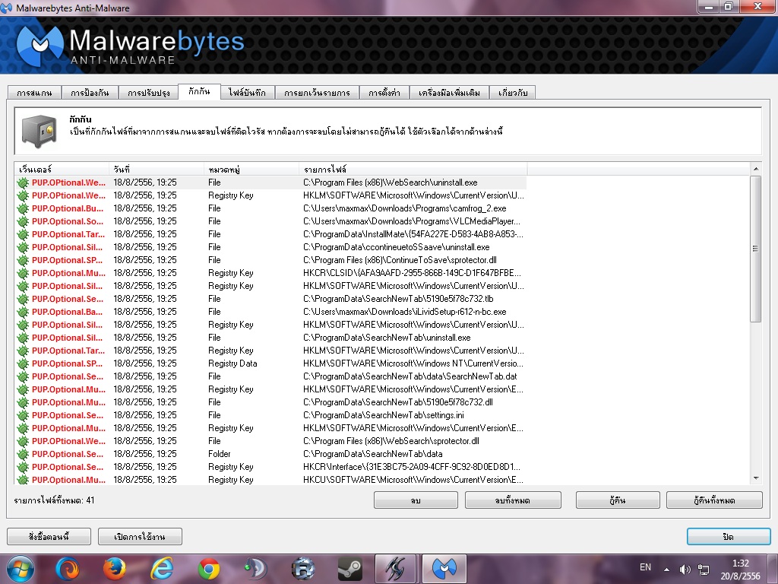778x584 pixels.
Task: Click the bug icon of the HKCR\CLSID row
Action: [22, 273]
